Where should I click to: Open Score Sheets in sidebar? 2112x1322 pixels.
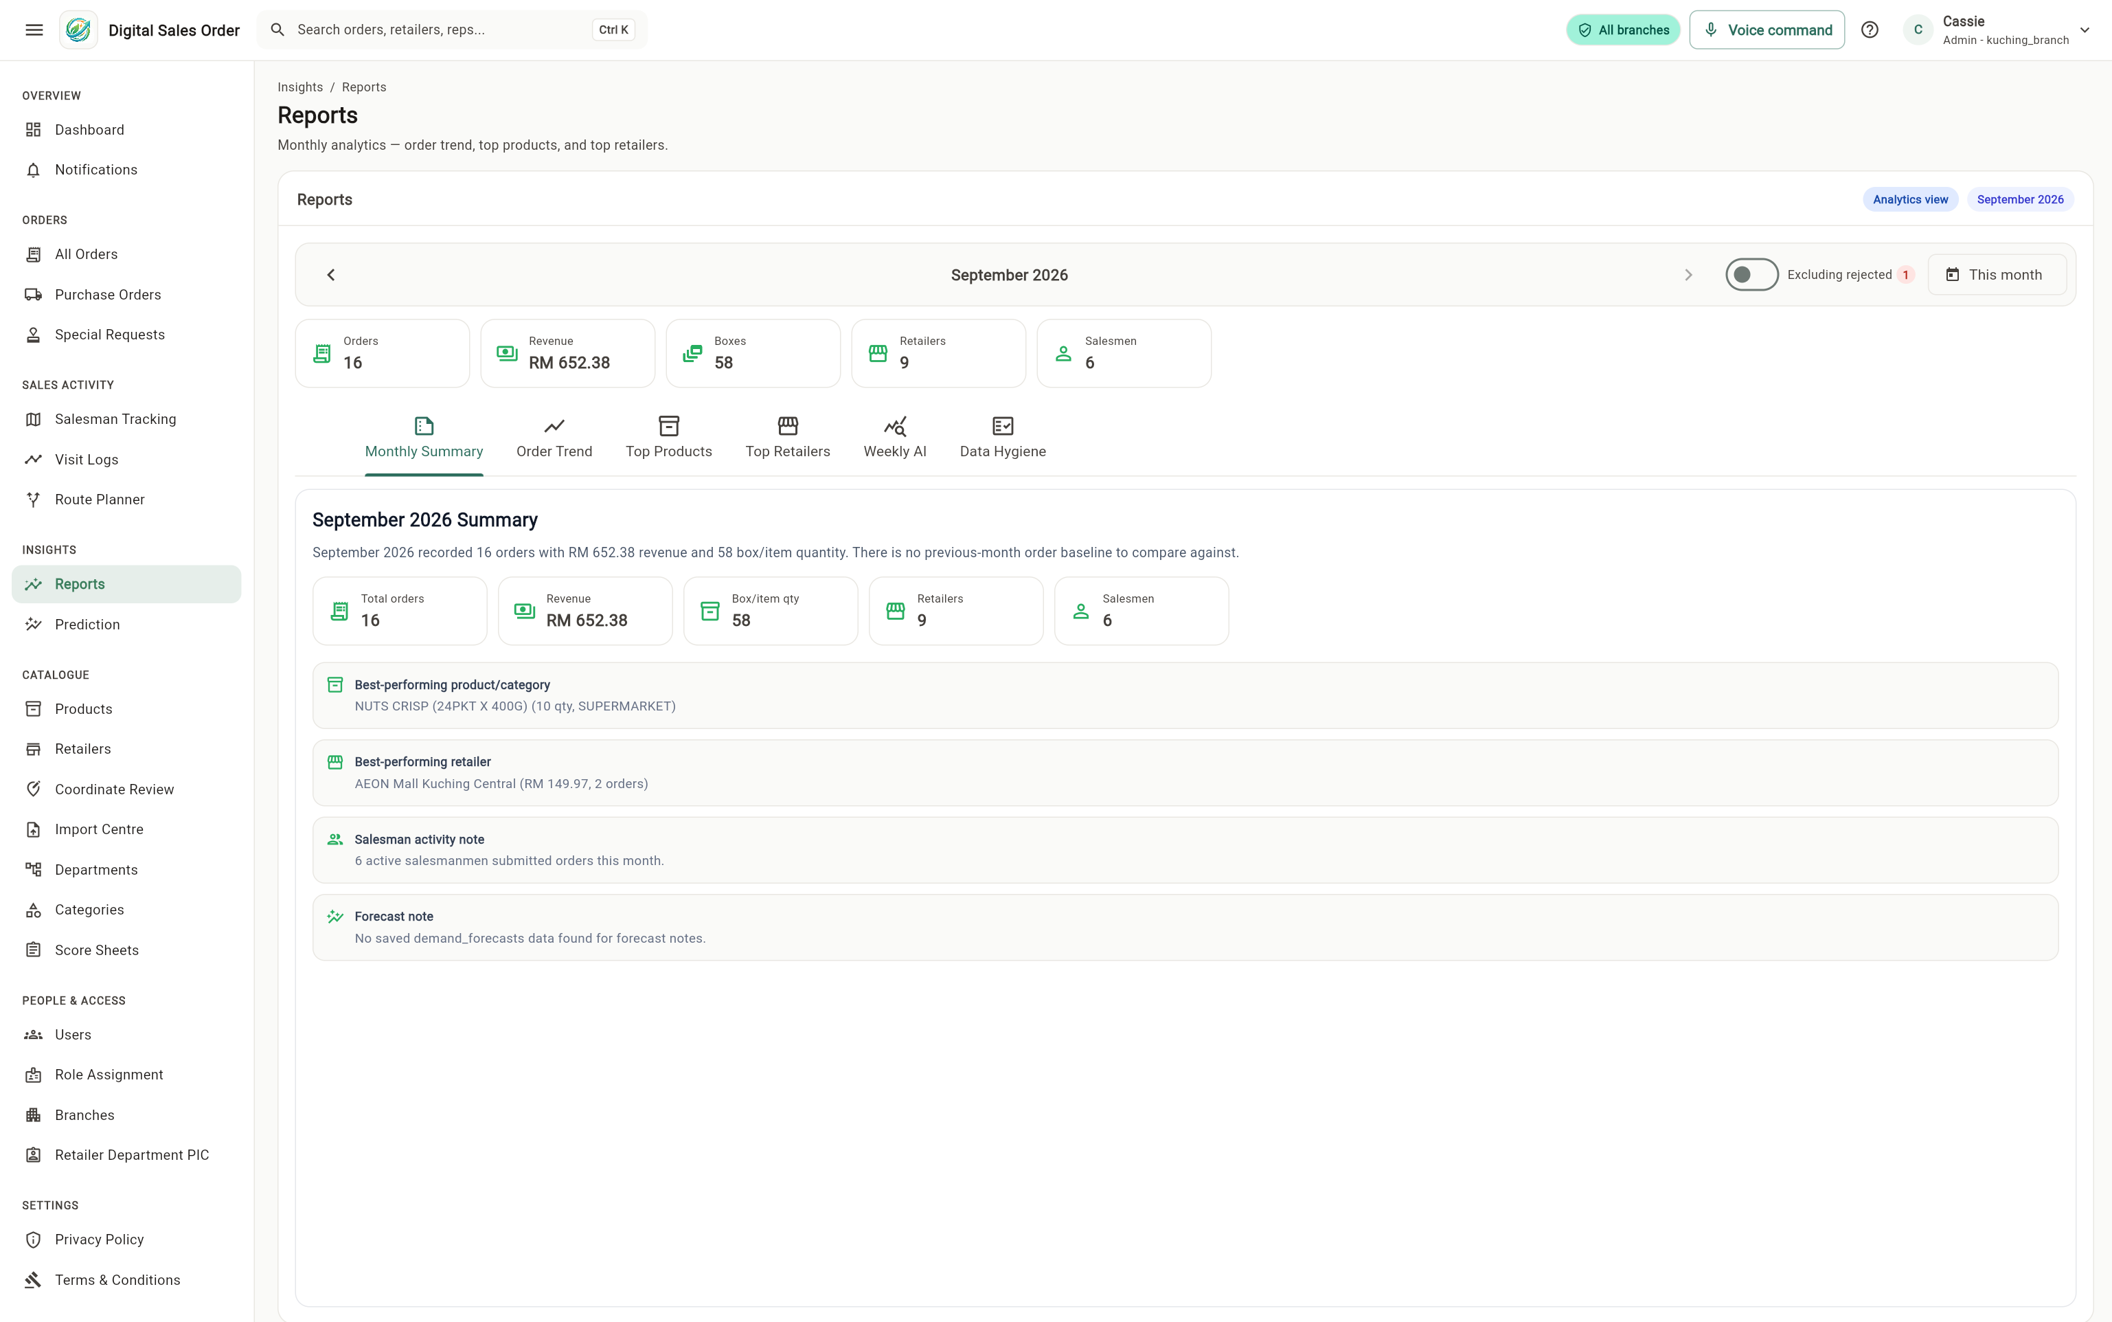pyautogui.click(x=126, y=950)
